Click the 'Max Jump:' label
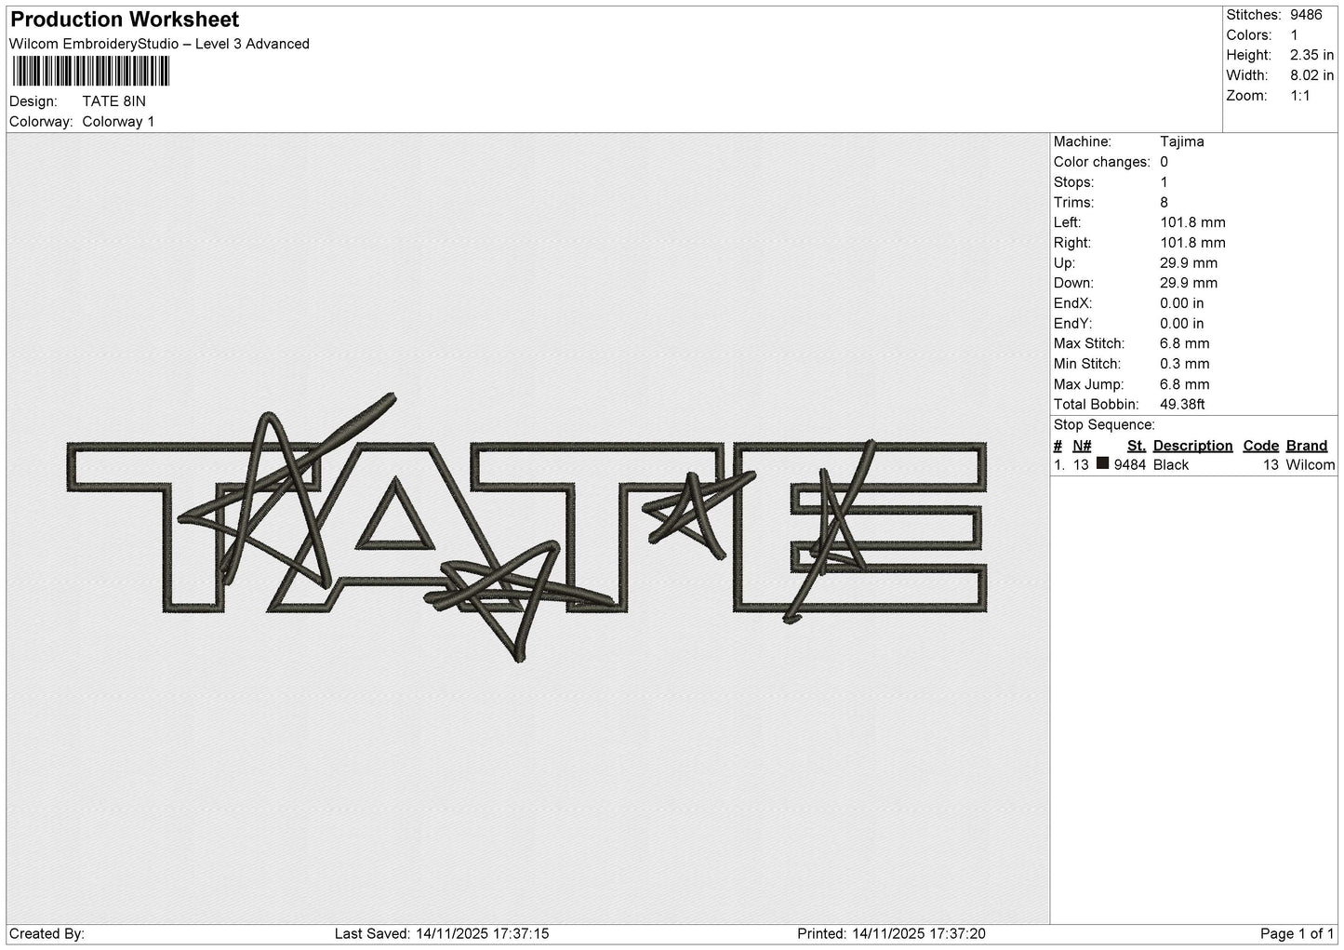This screenshot has height=950, width=1344. 1088,384
